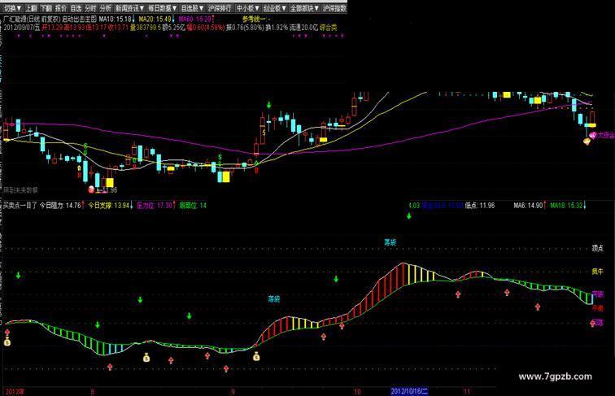Click the green 底部位 value
This screenshot has width=615, height=396.
point(193,206)
